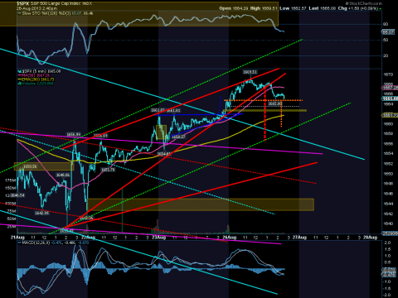Click the stochastic 50 level axis label
This screenshot has height=298, width=398.
point(386,40)
